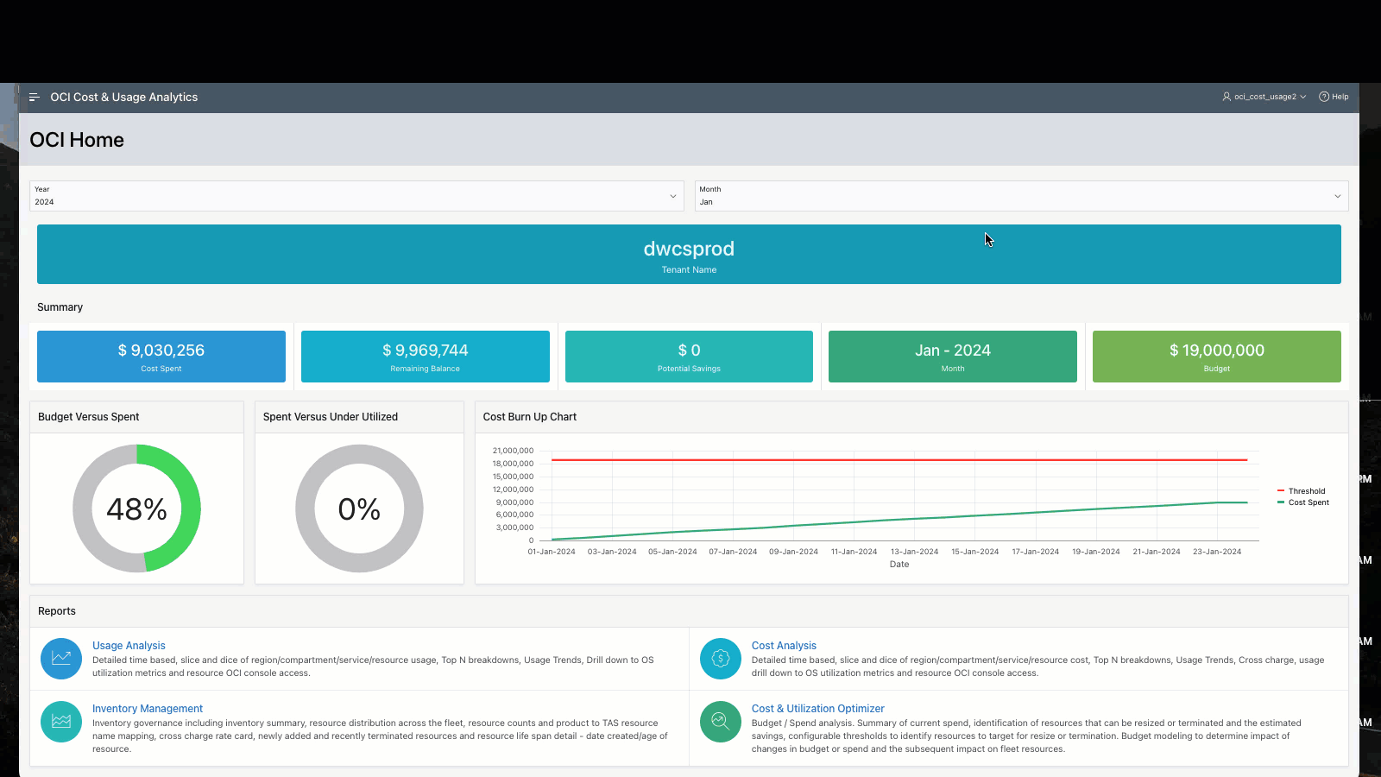This screenshot has height=777, width=1381.
Task: Click the oci_cost_usage2 user icon
Action: [1227, 97]
